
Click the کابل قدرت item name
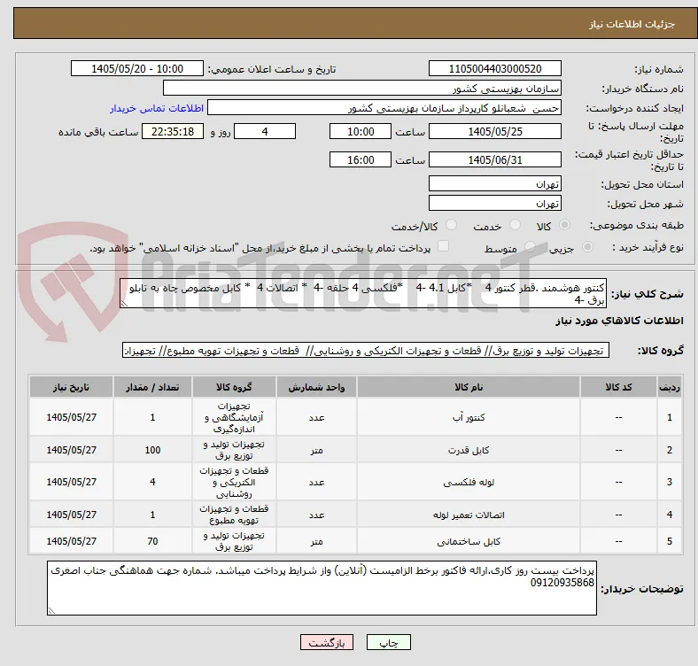(469, 450)
